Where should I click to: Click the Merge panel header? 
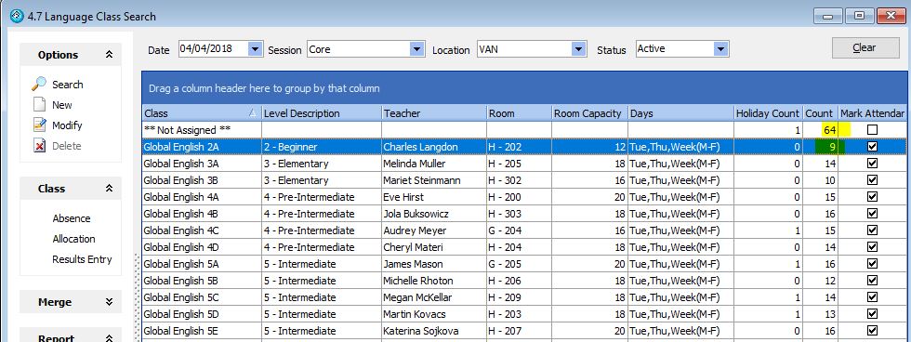[71, 302]
